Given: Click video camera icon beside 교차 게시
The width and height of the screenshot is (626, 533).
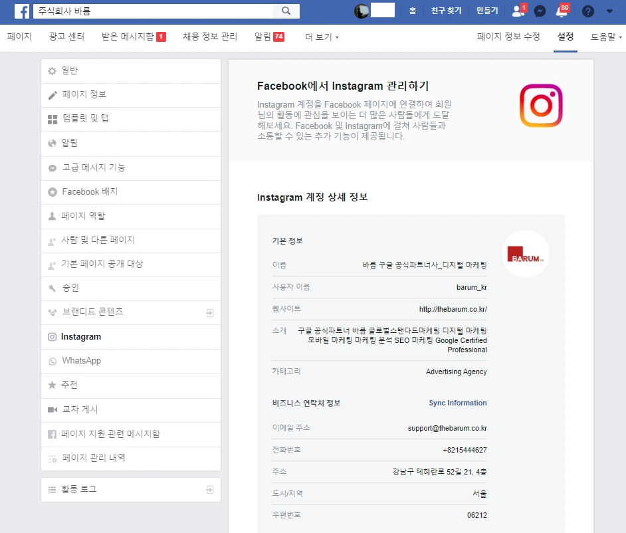Looking at the screenshot, I should [x=52, y=409].
